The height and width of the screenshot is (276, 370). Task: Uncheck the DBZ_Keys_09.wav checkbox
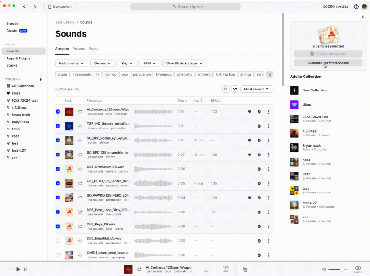point(58,226)
